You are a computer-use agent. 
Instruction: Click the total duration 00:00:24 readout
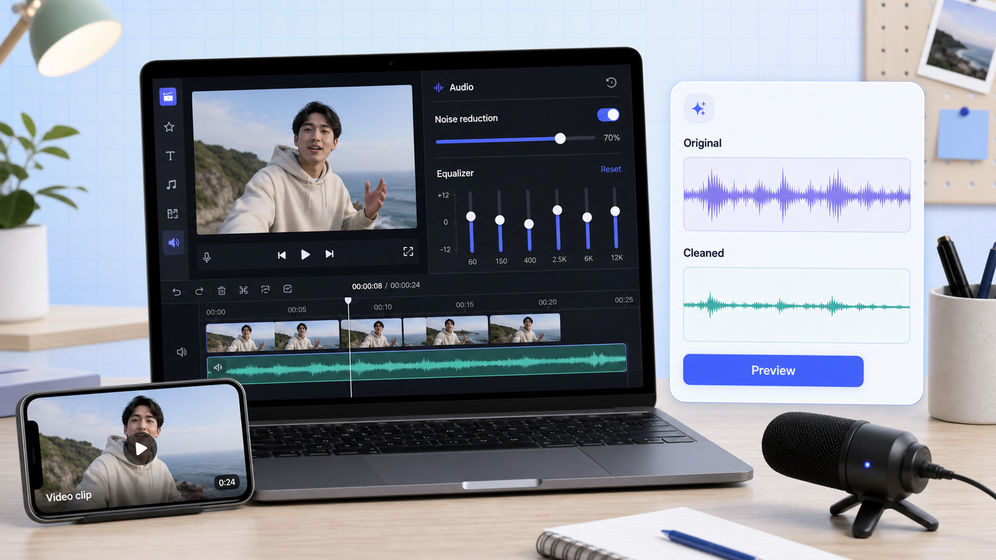coord(405,286)
